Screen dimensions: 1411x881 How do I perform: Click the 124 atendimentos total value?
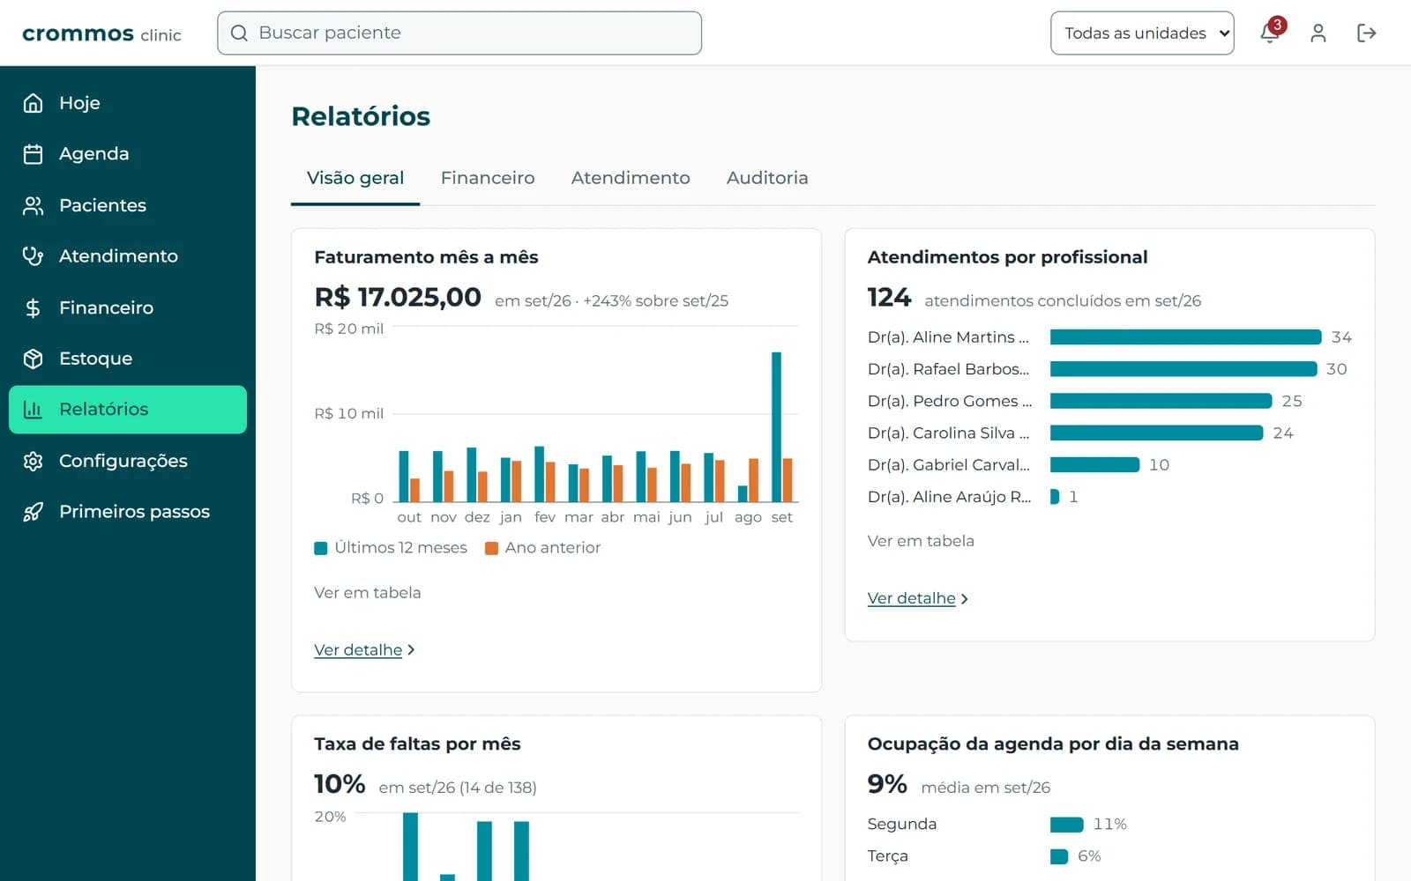[889, 298]
